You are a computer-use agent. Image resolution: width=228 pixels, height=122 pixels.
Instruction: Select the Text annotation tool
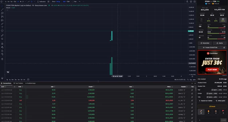point(2,27)
